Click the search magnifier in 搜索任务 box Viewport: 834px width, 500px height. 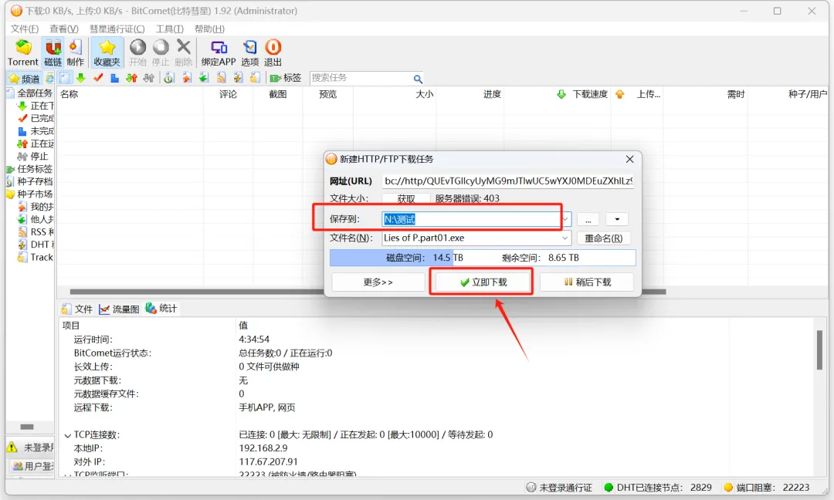pyautogui.click(x=418, y=79)
